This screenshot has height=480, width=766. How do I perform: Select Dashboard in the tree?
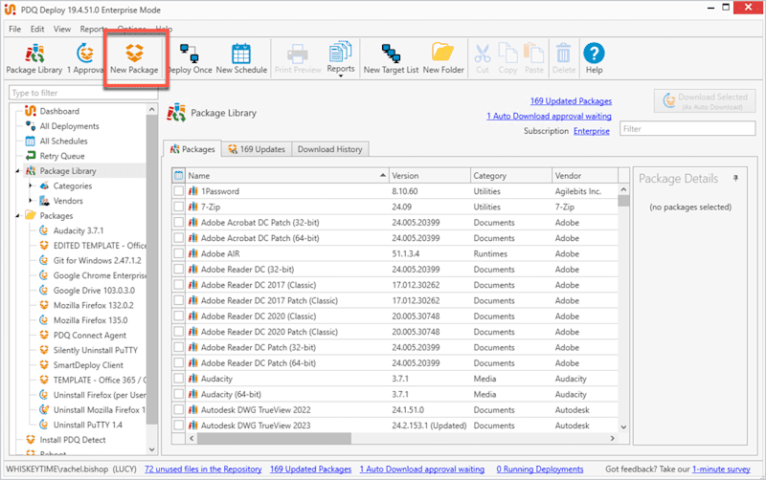(59, 111)
